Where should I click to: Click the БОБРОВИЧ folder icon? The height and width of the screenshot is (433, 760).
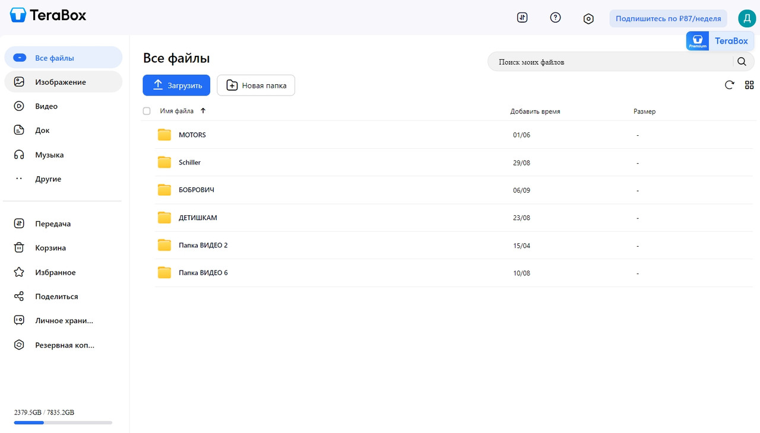(164, 190)
